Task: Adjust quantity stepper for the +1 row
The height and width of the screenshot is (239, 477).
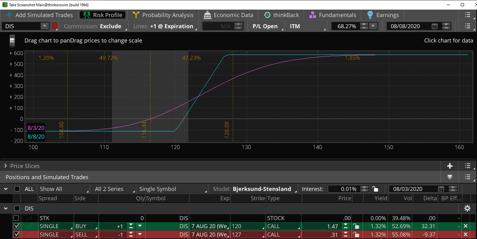Action: click(131, 226)
